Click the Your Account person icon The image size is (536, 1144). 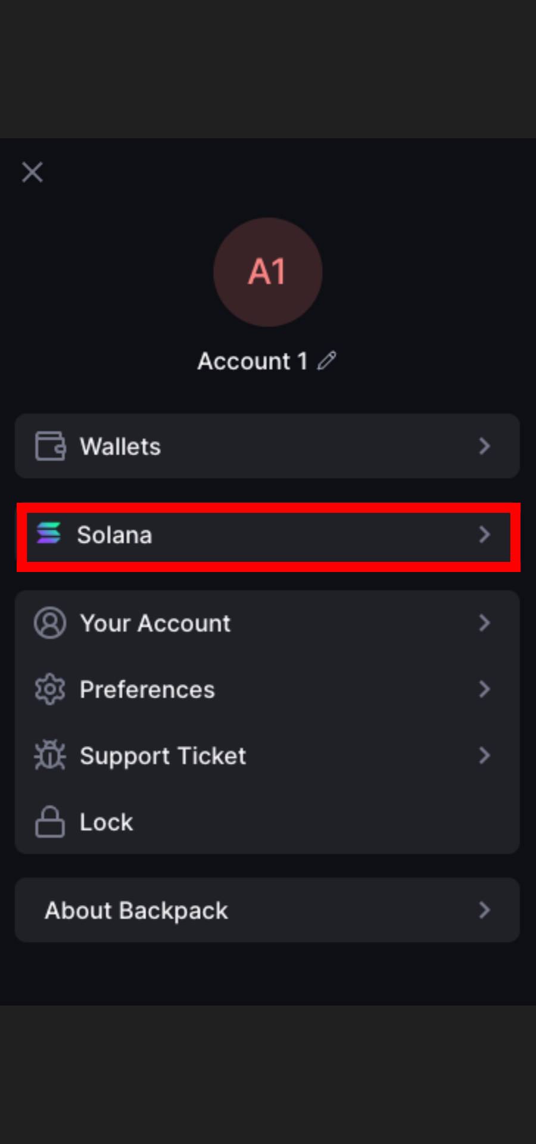coord(50,623)
